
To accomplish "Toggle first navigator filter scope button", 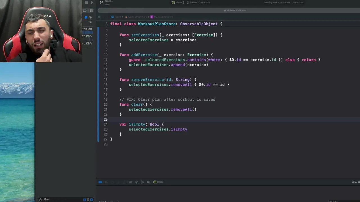I will [x=85, y=199].
